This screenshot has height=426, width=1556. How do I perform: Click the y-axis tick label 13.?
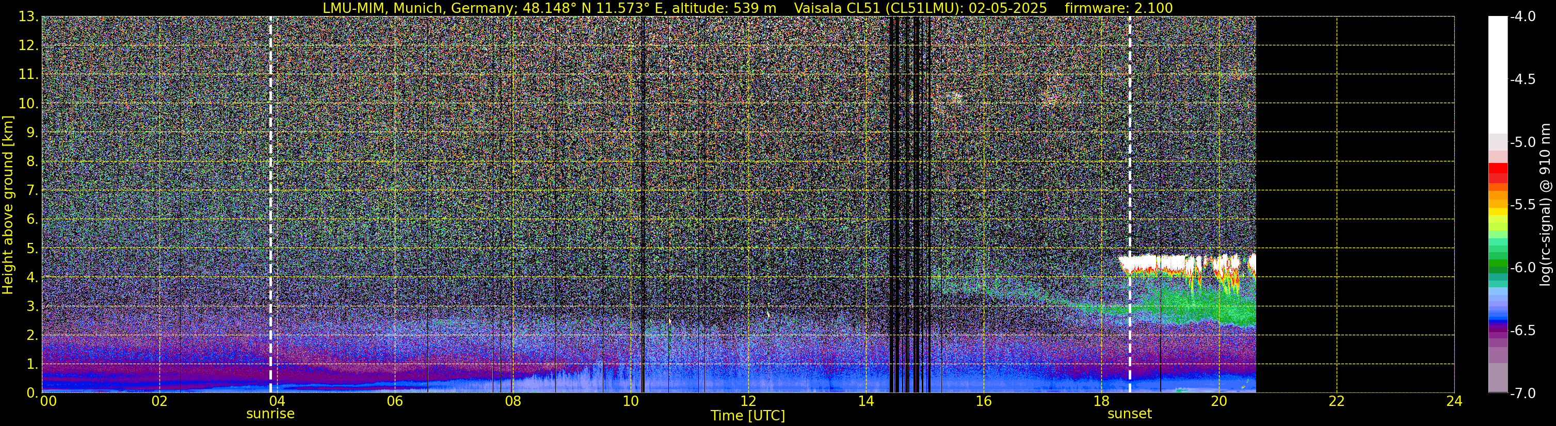pos(28,17)
